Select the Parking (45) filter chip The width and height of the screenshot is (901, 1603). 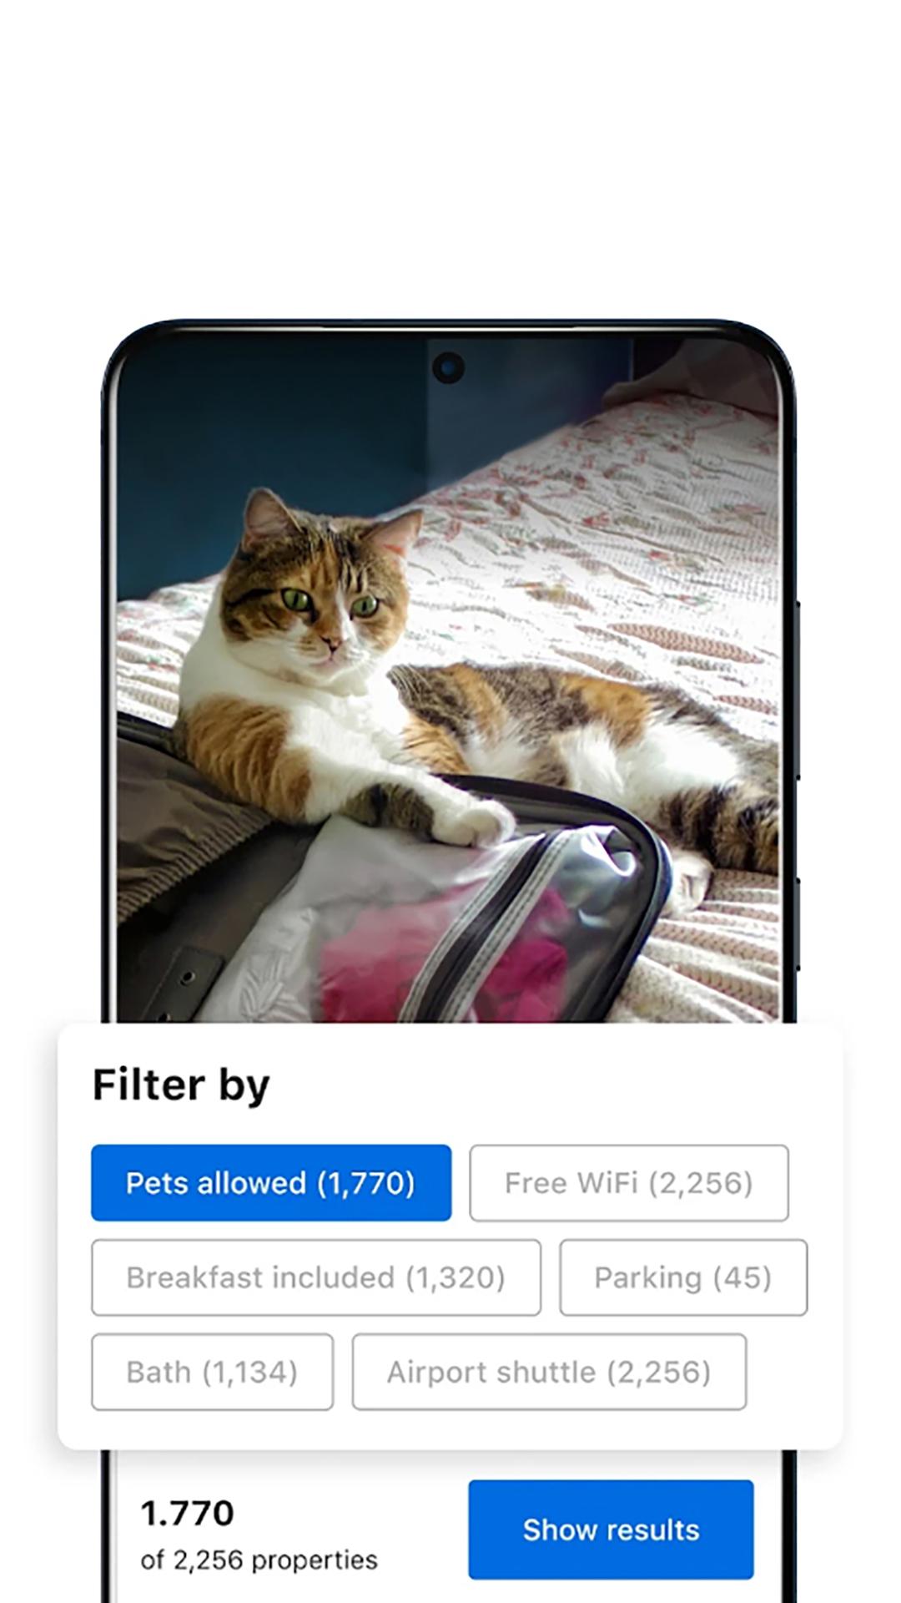click(x=683, y=1277)
